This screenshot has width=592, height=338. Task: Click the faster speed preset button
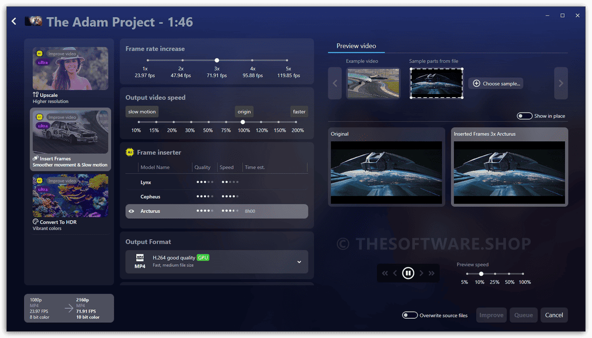pyautogui.click(x=299, y=112)
